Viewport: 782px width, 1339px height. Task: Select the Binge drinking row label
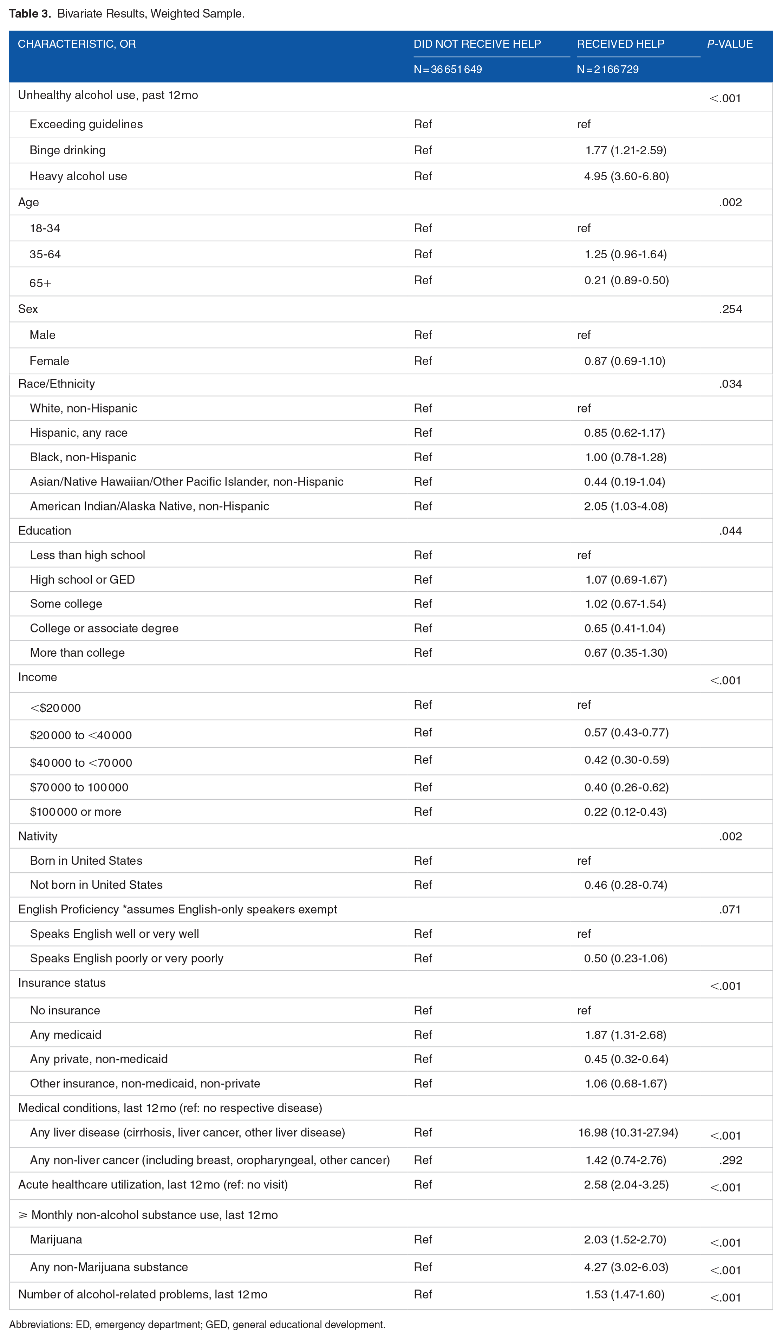tap(67, 150)
